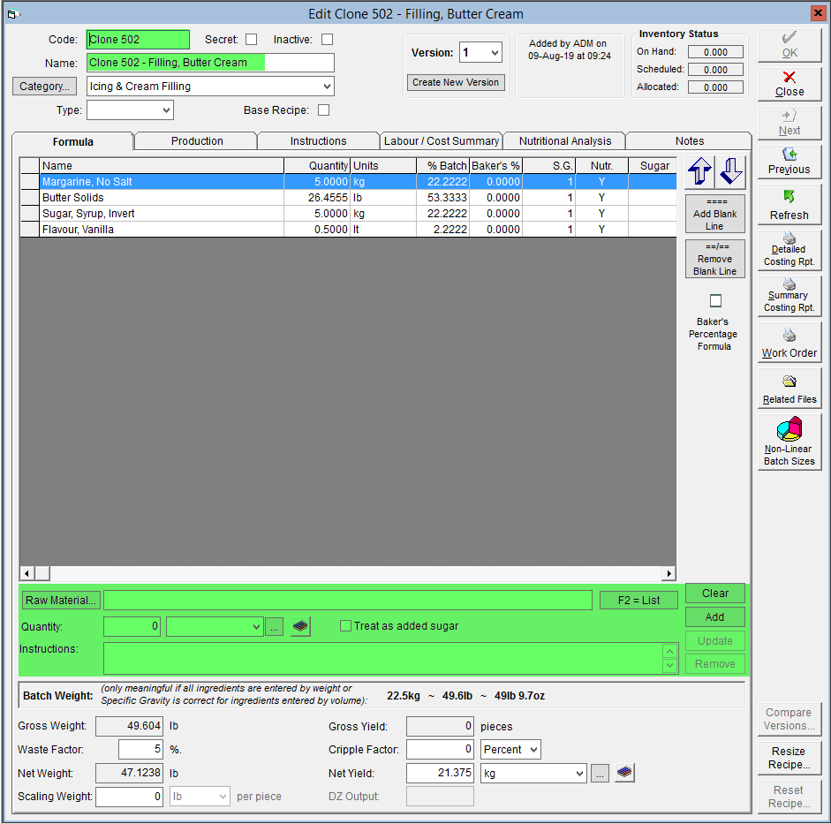Open the Labour / Cost Summary tab

[442, 141]
